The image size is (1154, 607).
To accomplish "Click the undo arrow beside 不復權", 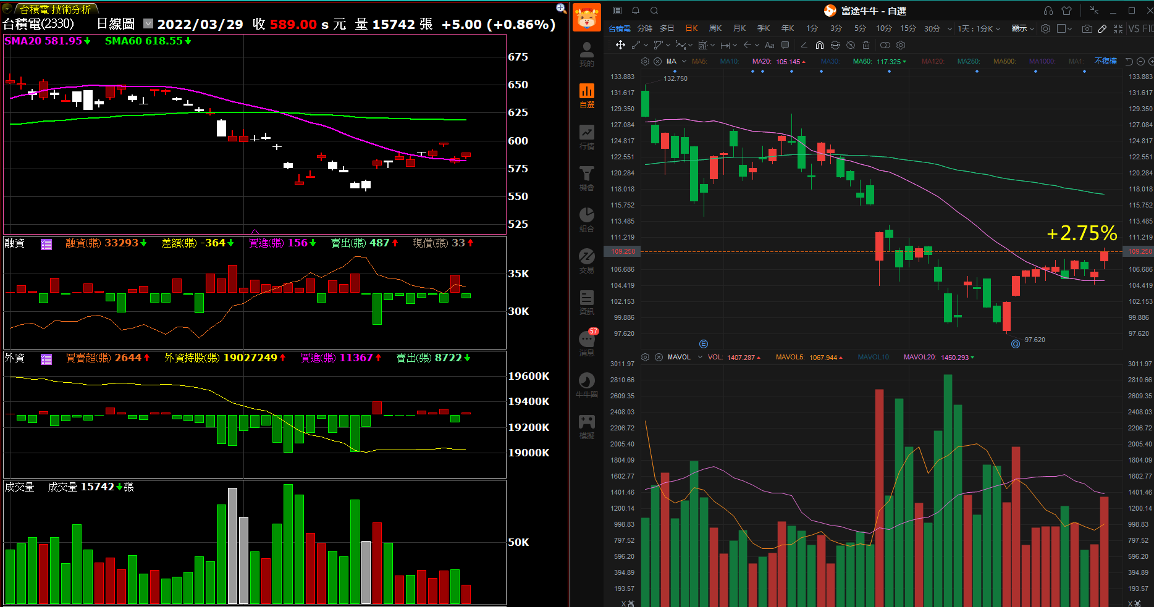I will 1129,61.
